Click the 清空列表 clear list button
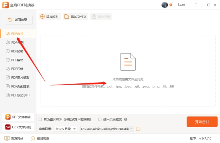The width and height of the screenshot is (220, 143). pyautogui.click(x=101, y=17)
